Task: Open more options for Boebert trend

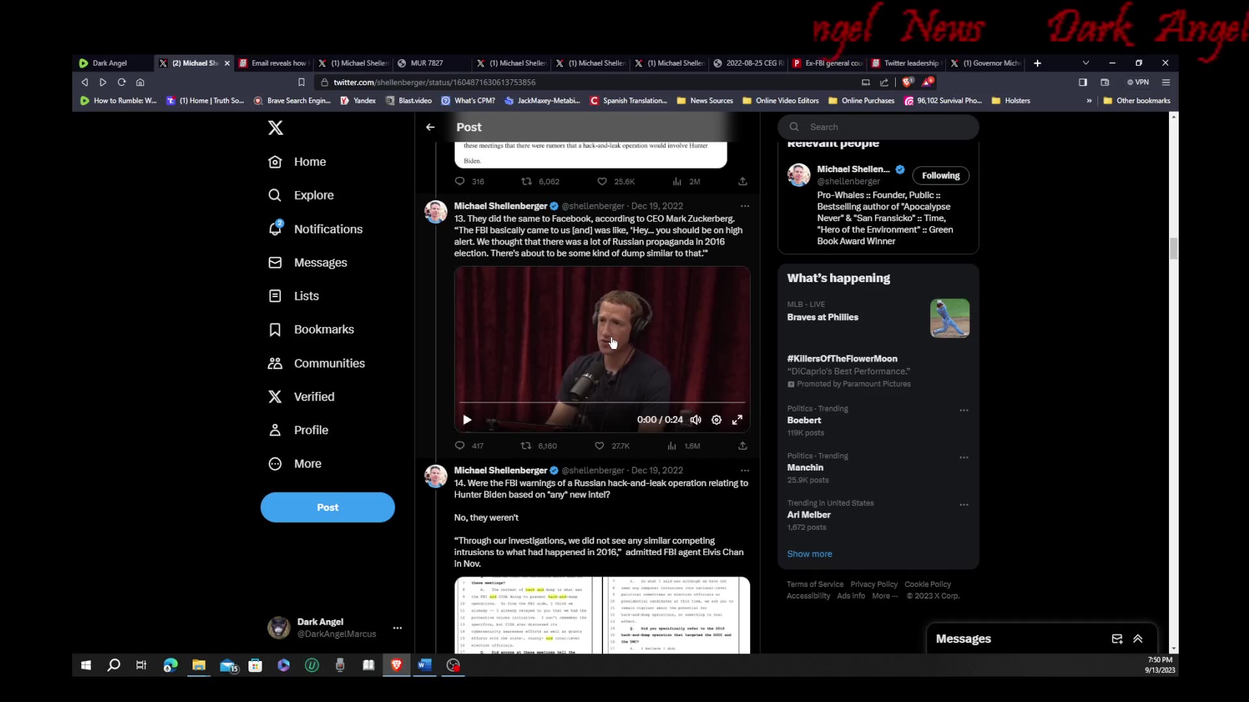Action: point(963,410)
